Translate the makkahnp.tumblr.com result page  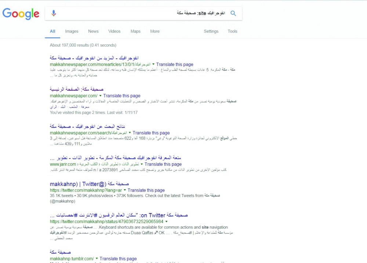[118, 259]
